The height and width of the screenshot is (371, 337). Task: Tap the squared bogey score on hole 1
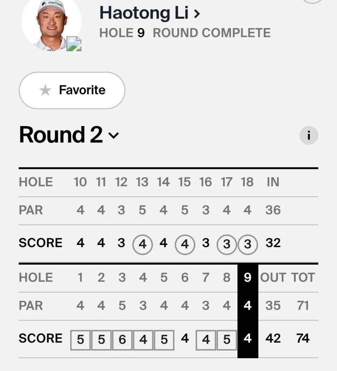click(x=80, y=339)
